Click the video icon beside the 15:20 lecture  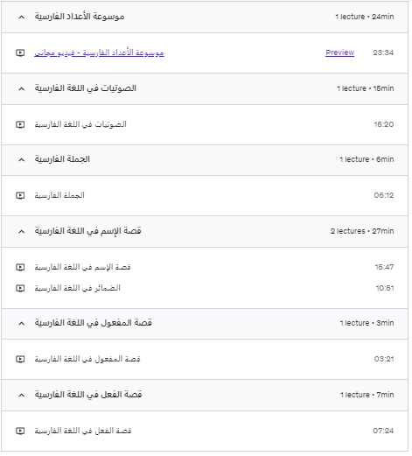pos(20,124)
